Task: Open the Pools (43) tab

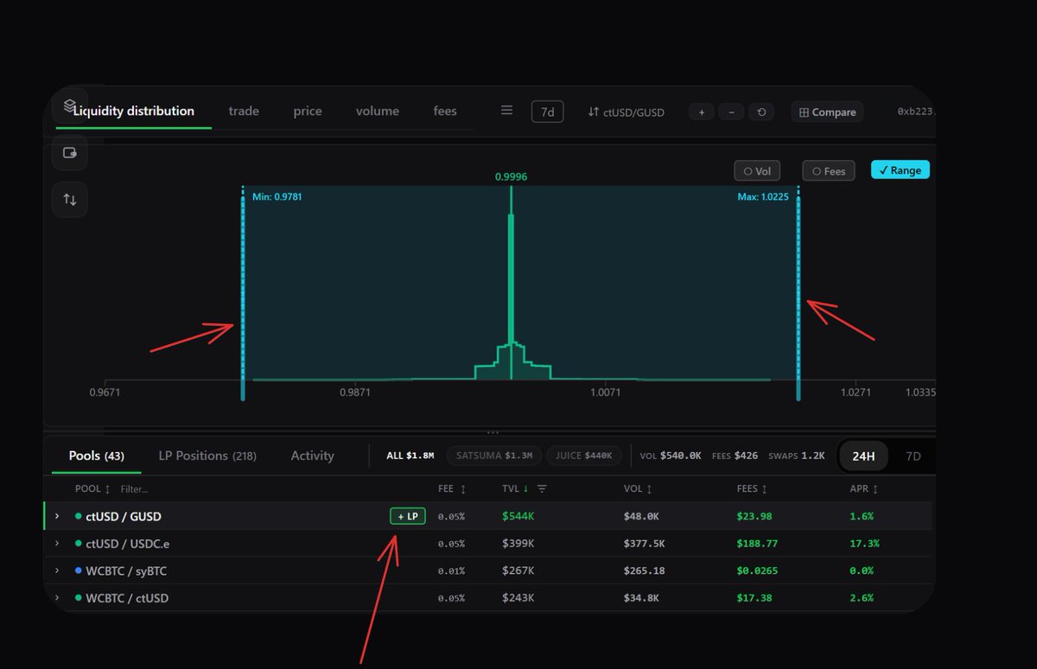Action: point(97,456)
